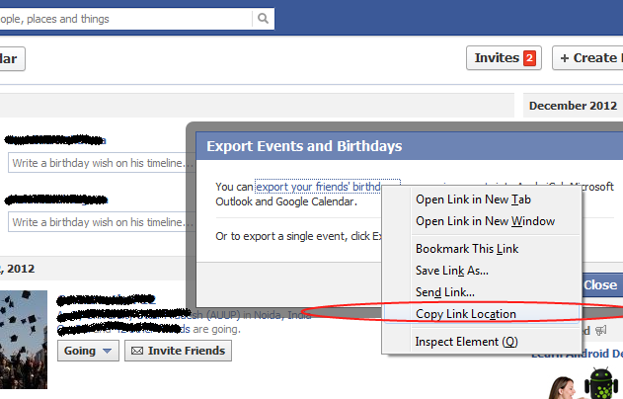Pick Save Link As... menu entry
623x399 pixels.
451,270
